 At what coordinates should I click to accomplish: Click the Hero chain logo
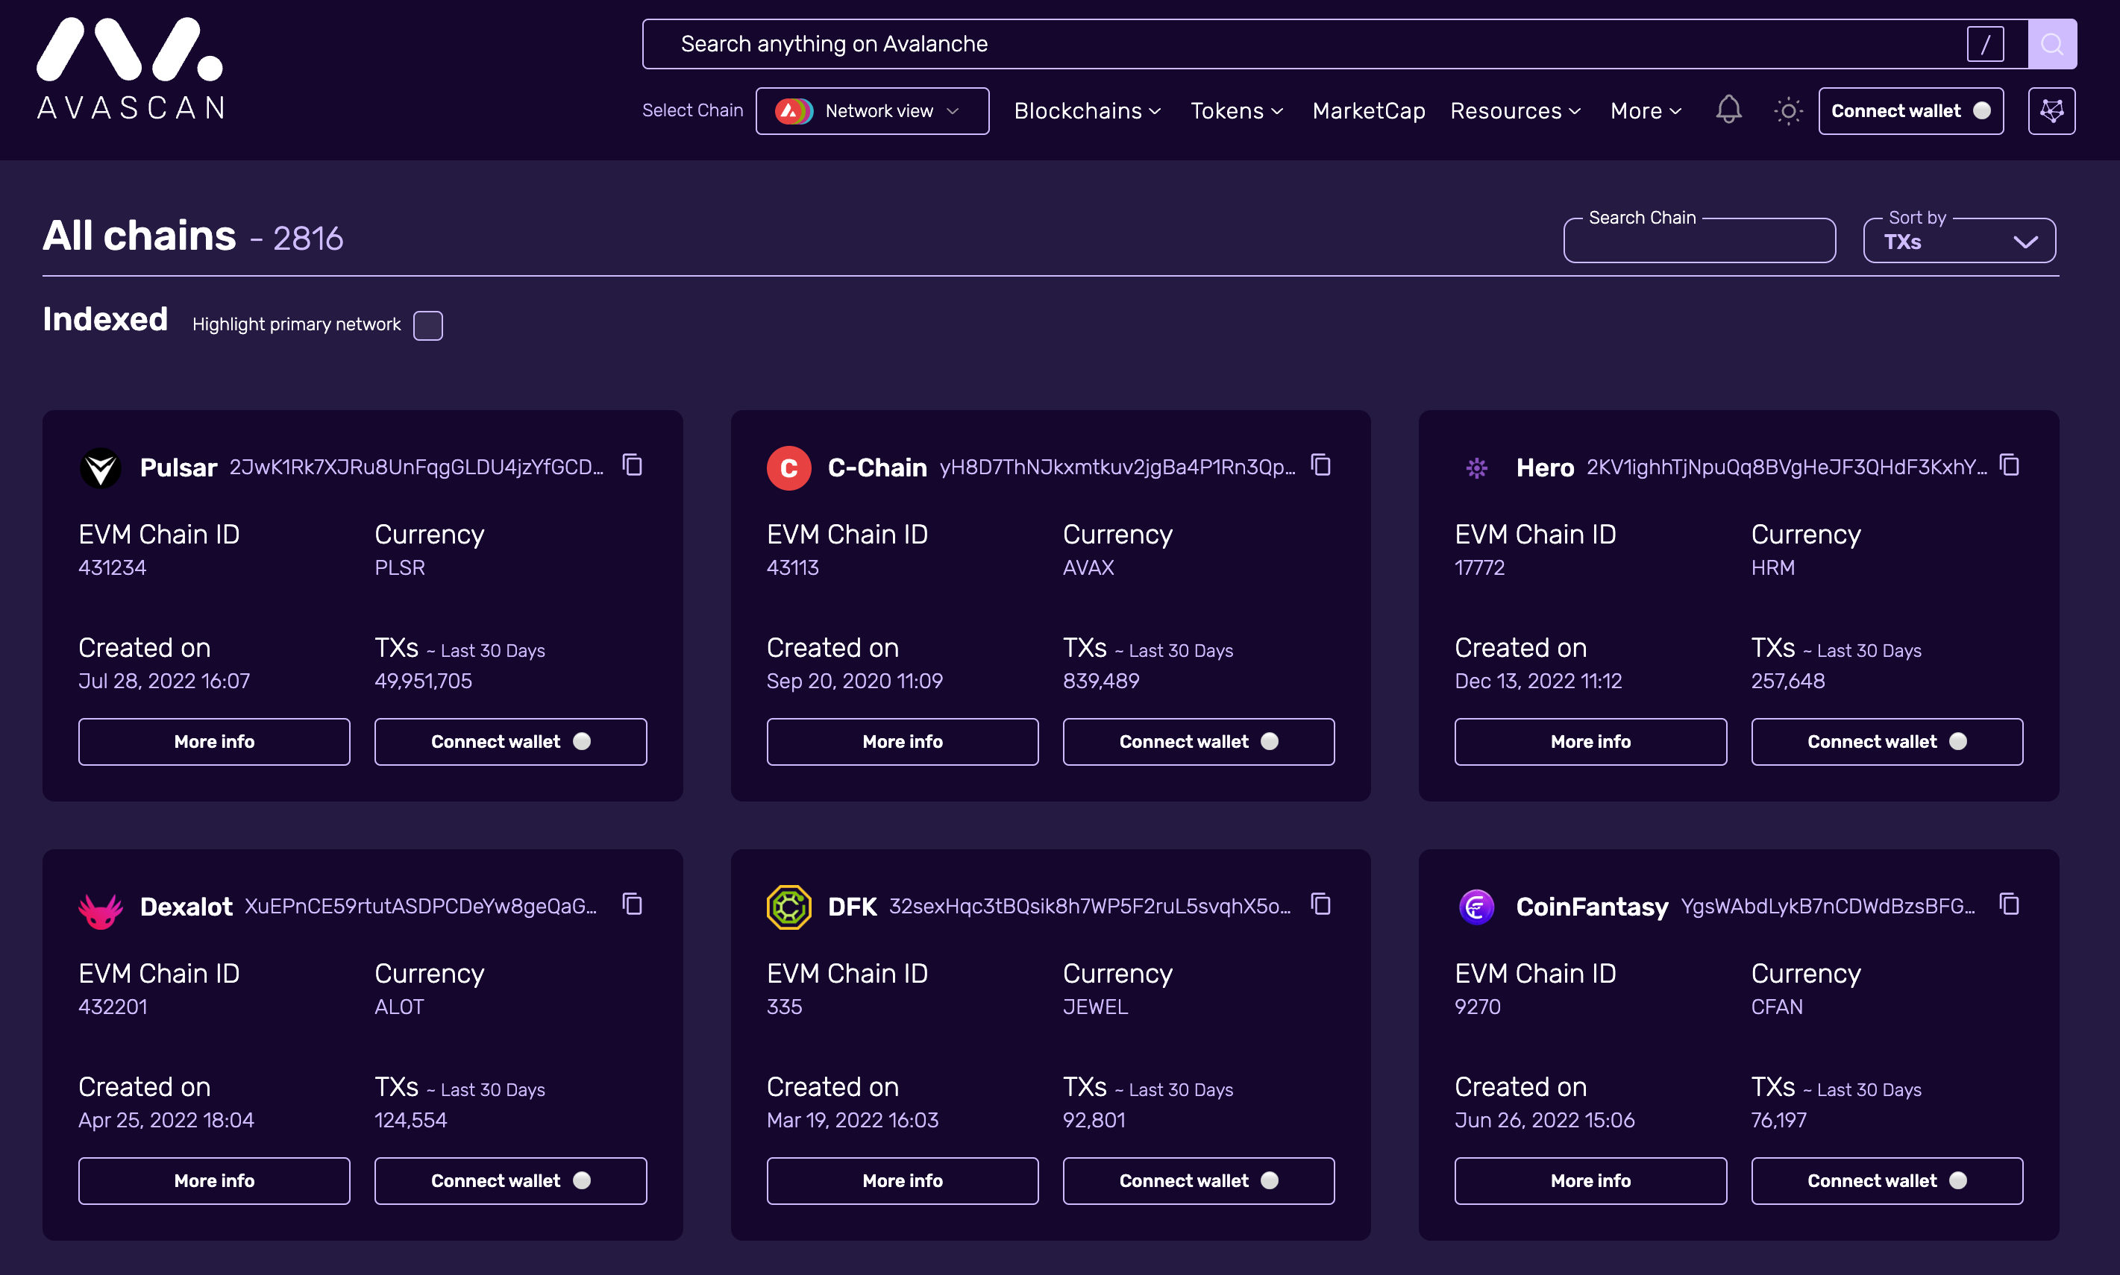click(1476, 467)
